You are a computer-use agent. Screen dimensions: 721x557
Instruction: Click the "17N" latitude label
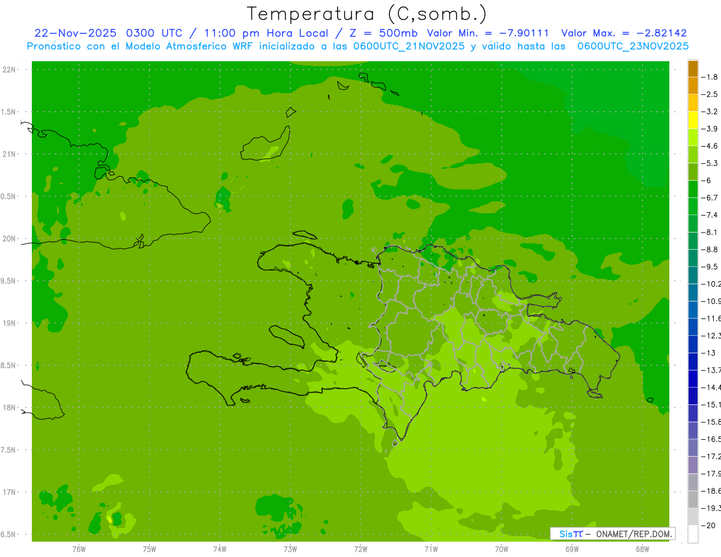tap(10, 492)
